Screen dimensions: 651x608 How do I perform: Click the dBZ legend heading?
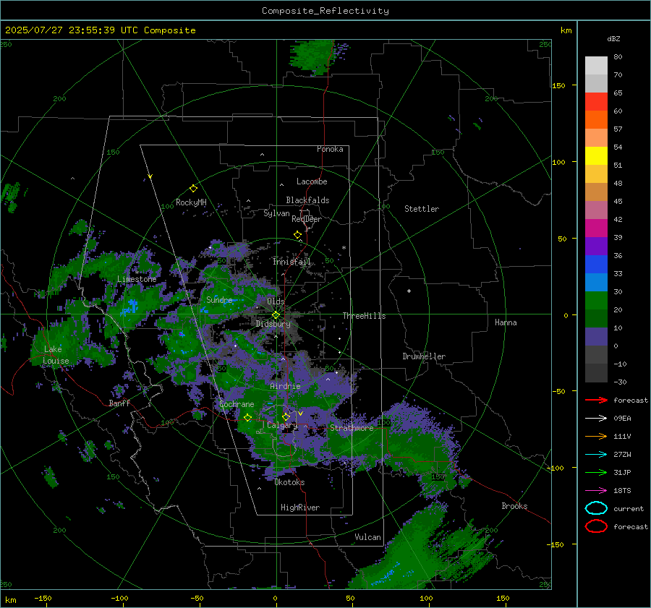tap(613, 38)
